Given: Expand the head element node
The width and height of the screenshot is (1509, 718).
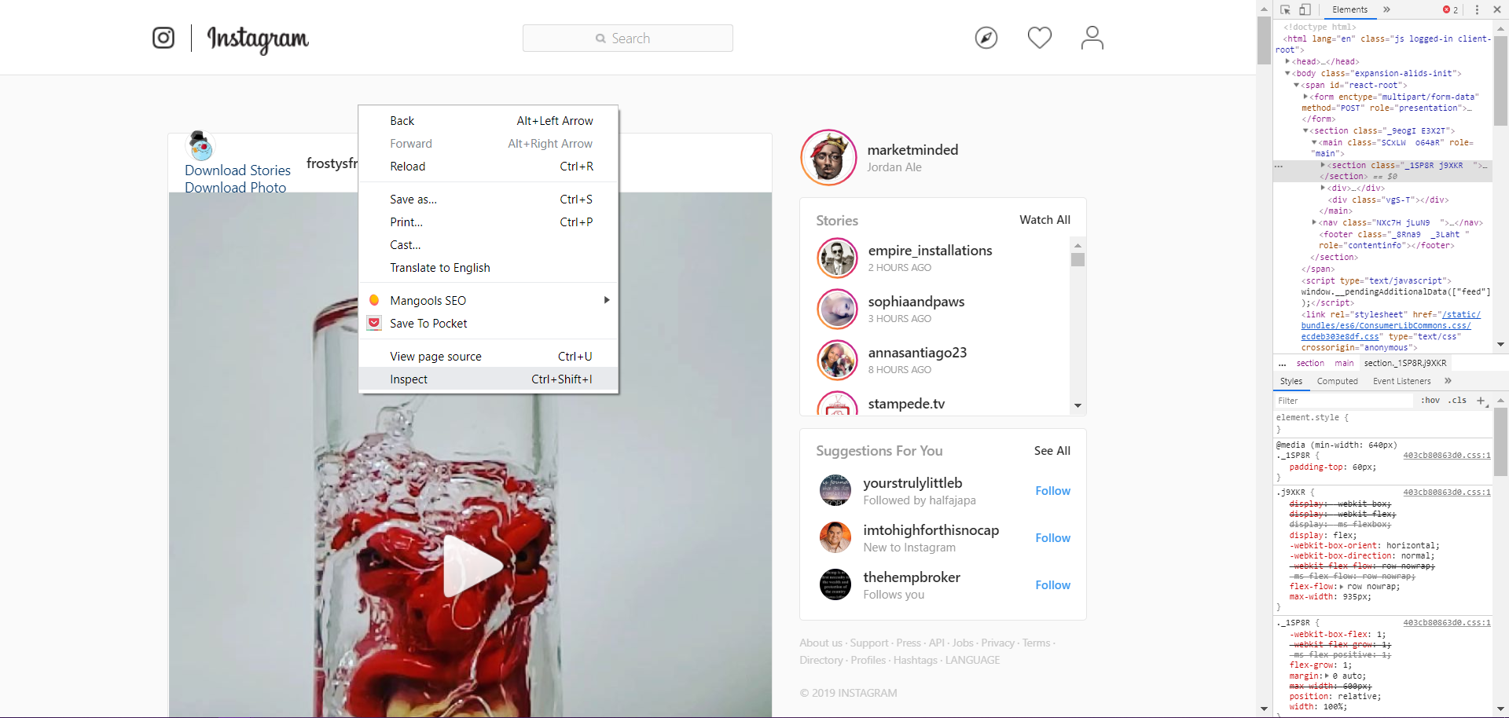Looking at the screenshot, I should click(1287, 61).
